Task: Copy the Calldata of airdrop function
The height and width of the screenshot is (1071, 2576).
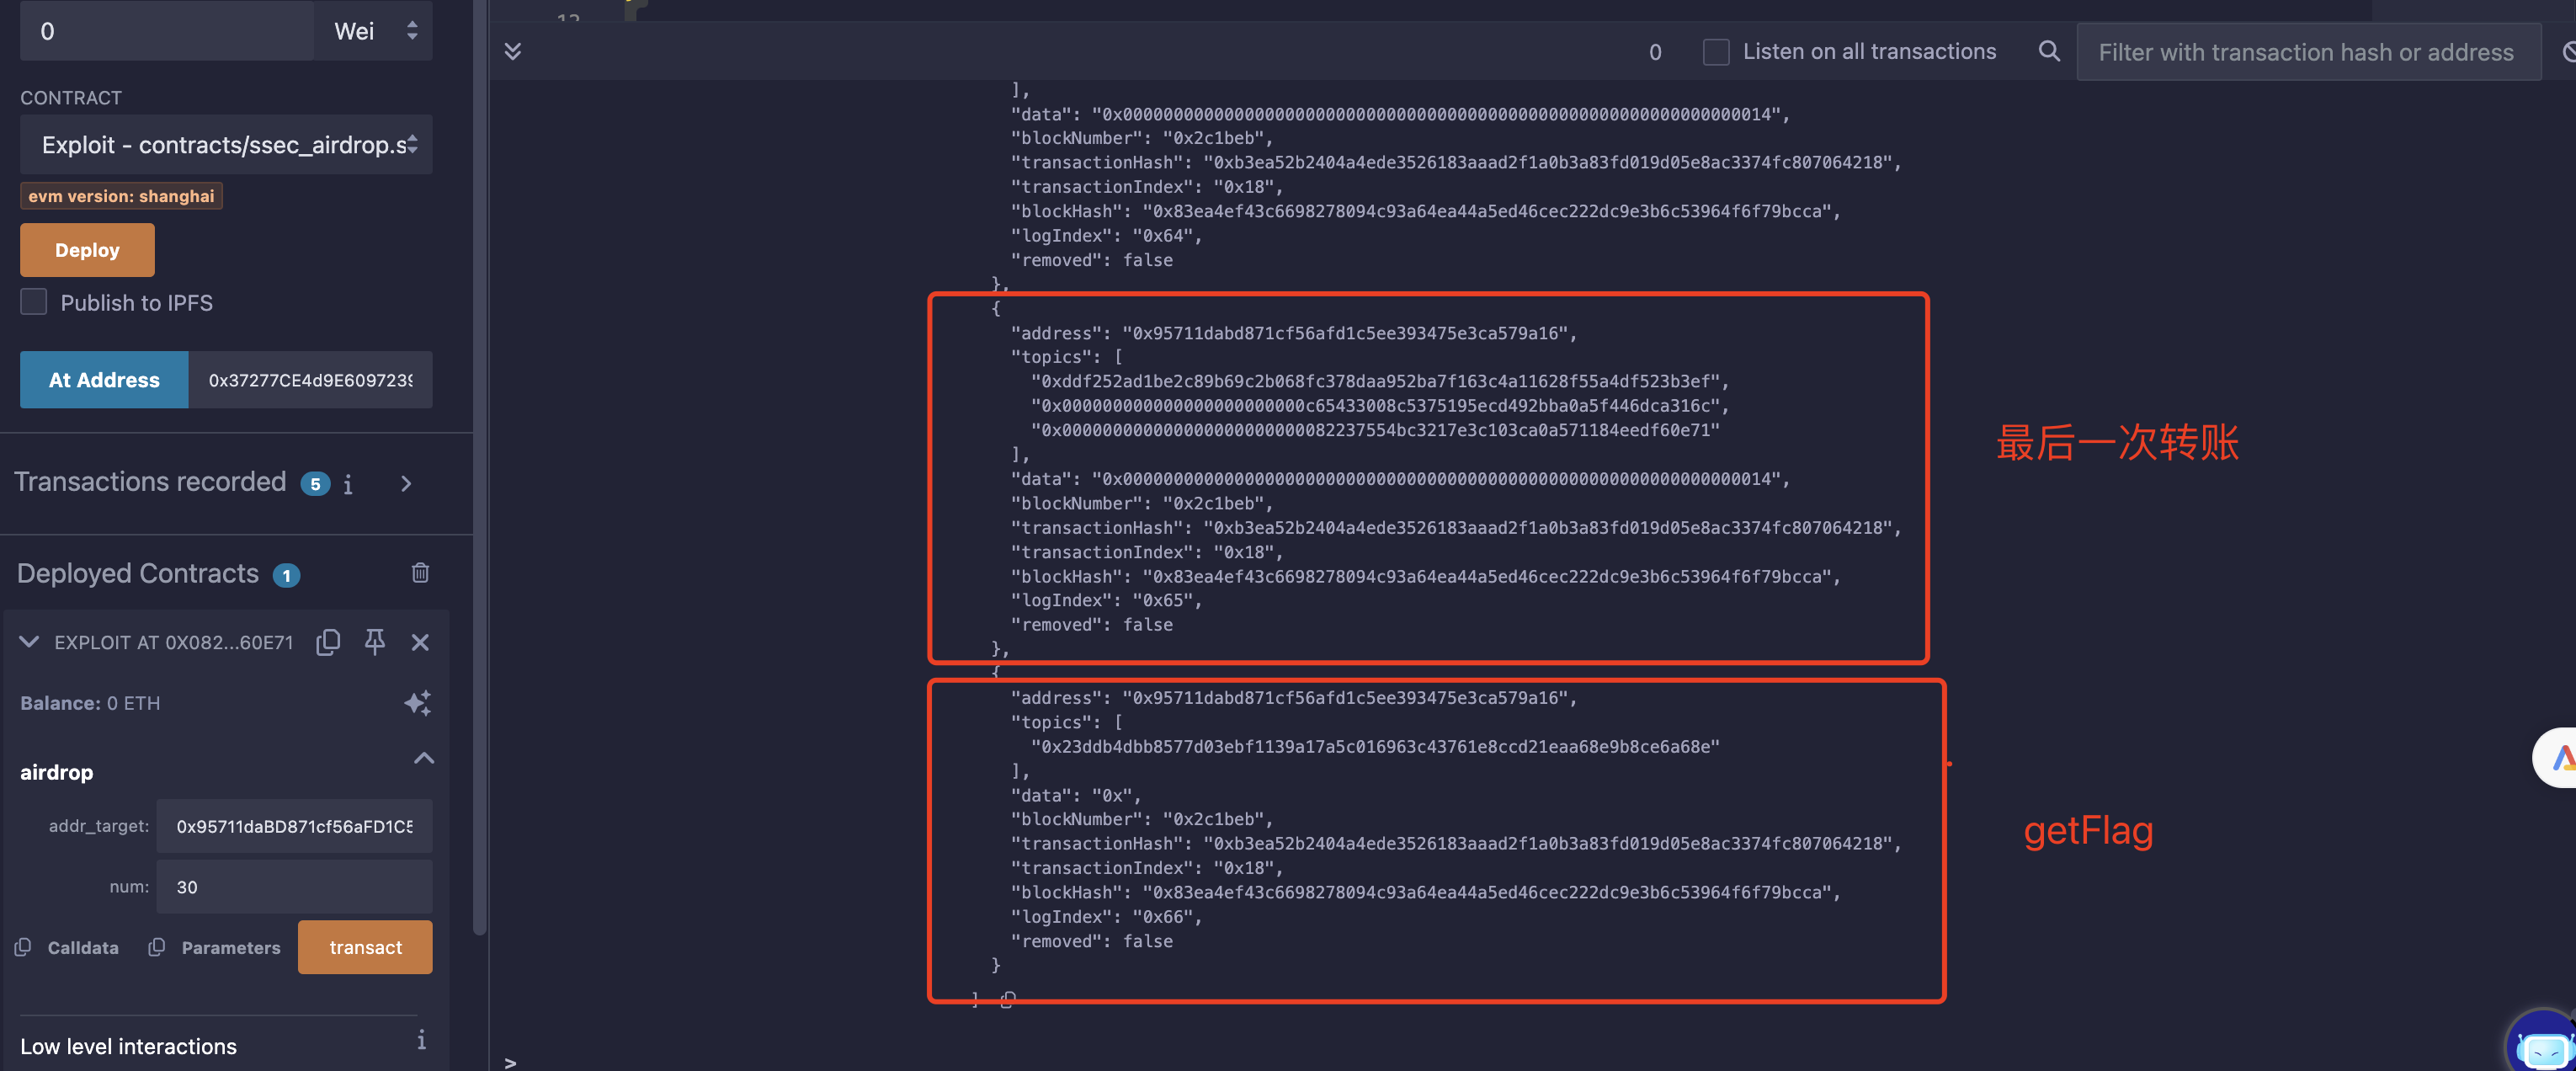Action: [23, 947]
